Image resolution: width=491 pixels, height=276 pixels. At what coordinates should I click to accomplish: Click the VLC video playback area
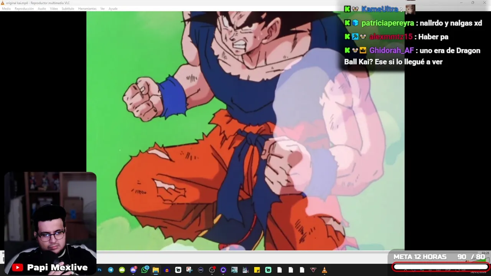click(x=245, y=131)
